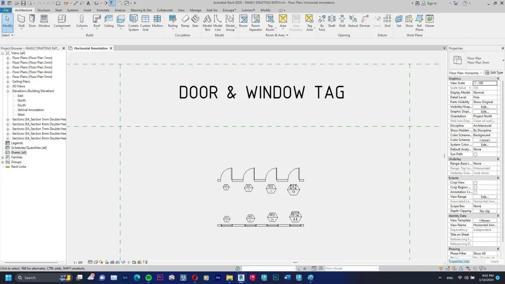Open the File menu
This screenshot has width=505, height=284.
tap(6, 10)
